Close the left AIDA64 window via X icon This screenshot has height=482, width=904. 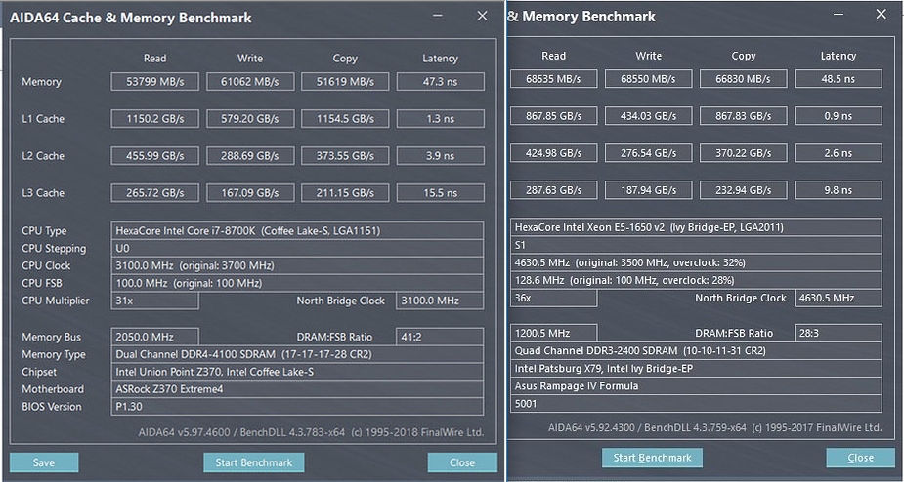[482, 16]
